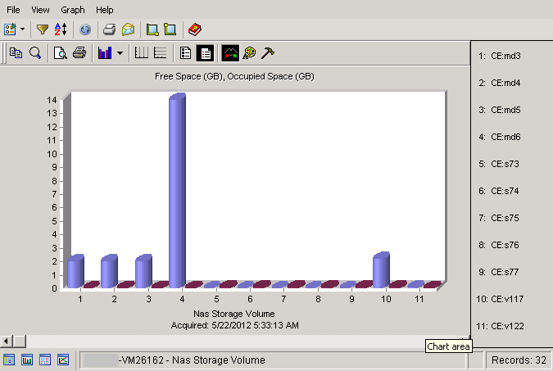Click the blue Refresh icon

point(85,29)
